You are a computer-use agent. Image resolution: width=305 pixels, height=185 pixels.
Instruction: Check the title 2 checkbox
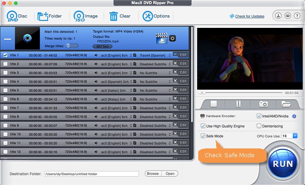click(5, 64)
